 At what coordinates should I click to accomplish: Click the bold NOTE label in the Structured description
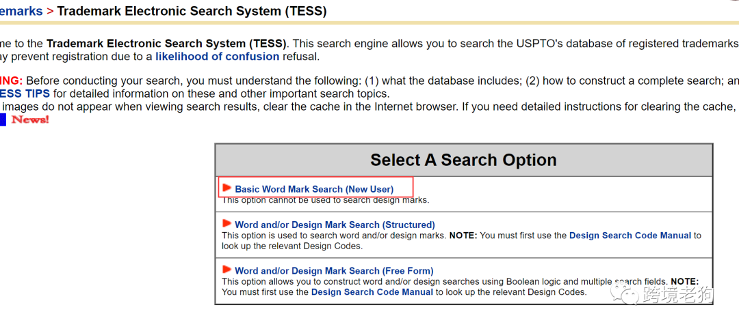465,236
